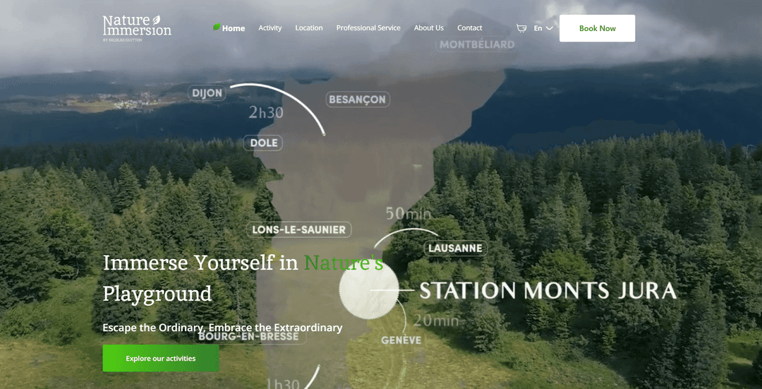Open the Activity menu item
This screenshot has width=762, height=389.
click(270, 28)
